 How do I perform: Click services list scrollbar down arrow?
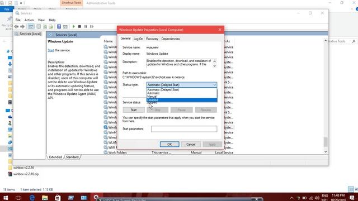326,152
